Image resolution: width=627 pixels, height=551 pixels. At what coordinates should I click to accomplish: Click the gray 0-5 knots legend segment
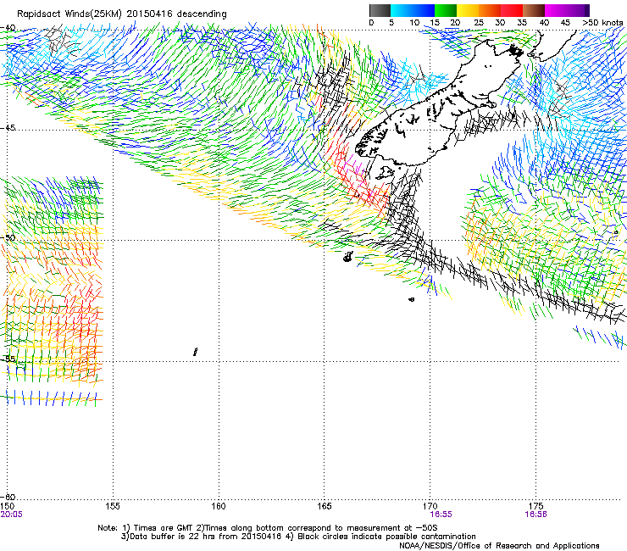(x=380, y=10)
